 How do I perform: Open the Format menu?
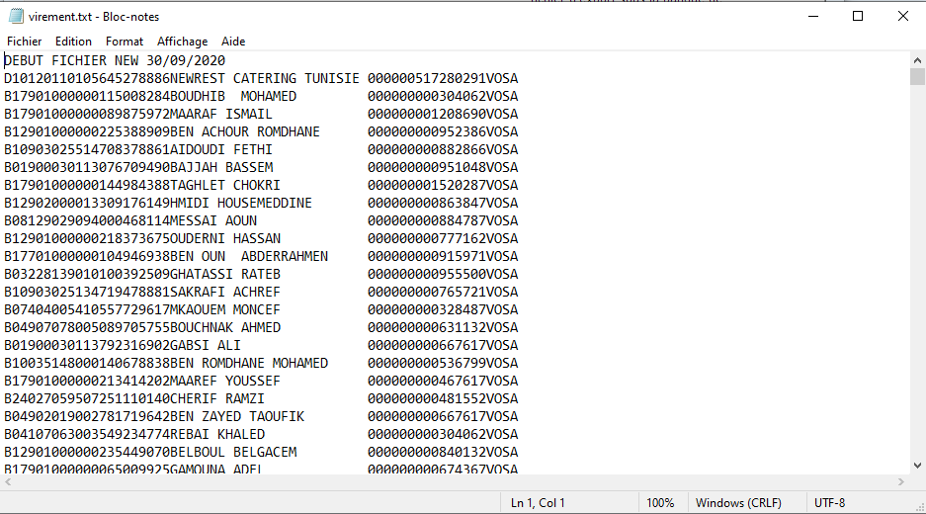125,42
